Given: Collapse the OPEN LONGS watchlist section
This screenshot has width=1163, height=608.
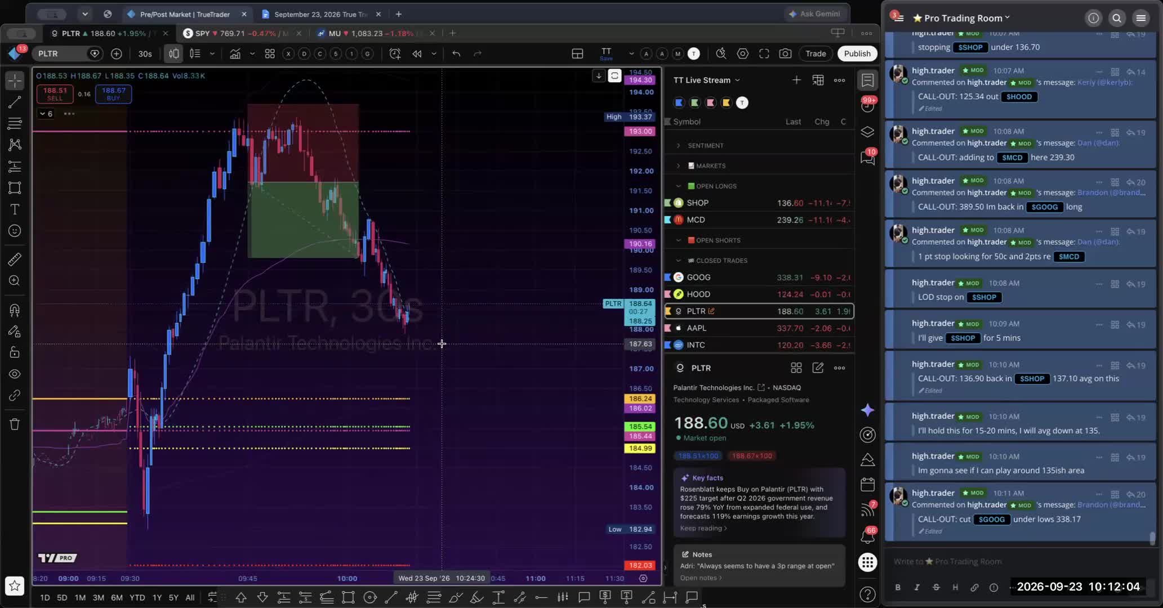Looking at the screenshot, I should (678, 186).
